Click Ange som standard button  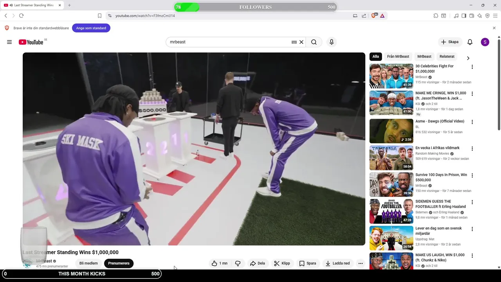coord(91,28)
